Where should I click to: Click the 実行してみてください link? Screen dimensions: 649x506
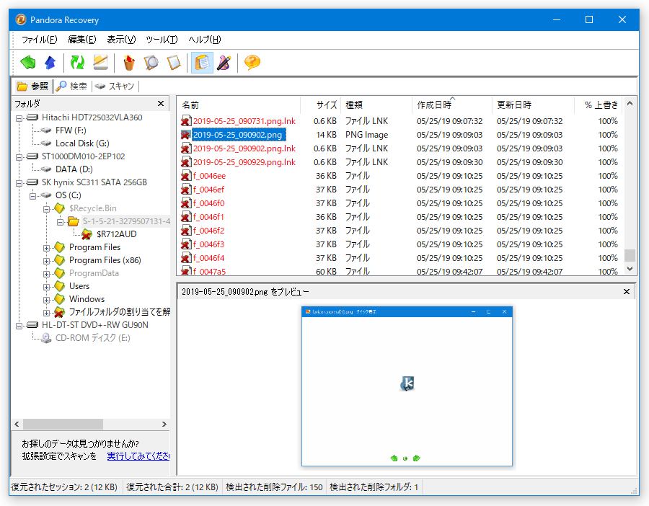pyautogui.click(x=138, y=456)
